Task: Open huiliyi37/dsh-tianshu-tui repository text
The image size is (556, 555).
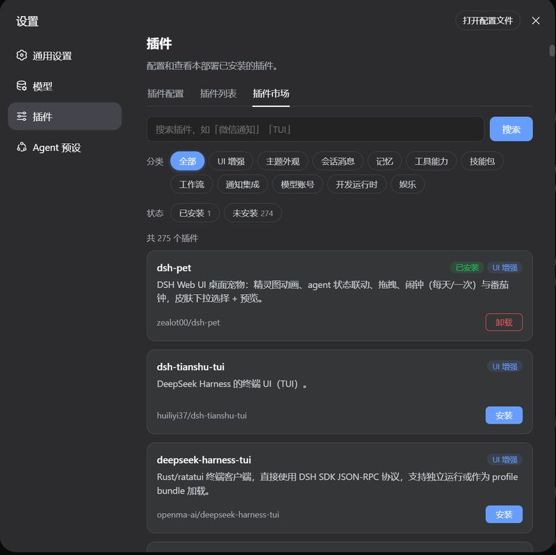Action: [202, 415]
